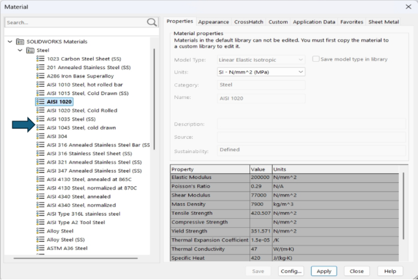The image size is (418, 280).
Task: Enable Save model type in library
Action: pyautogui.click(x=316, y=59)
